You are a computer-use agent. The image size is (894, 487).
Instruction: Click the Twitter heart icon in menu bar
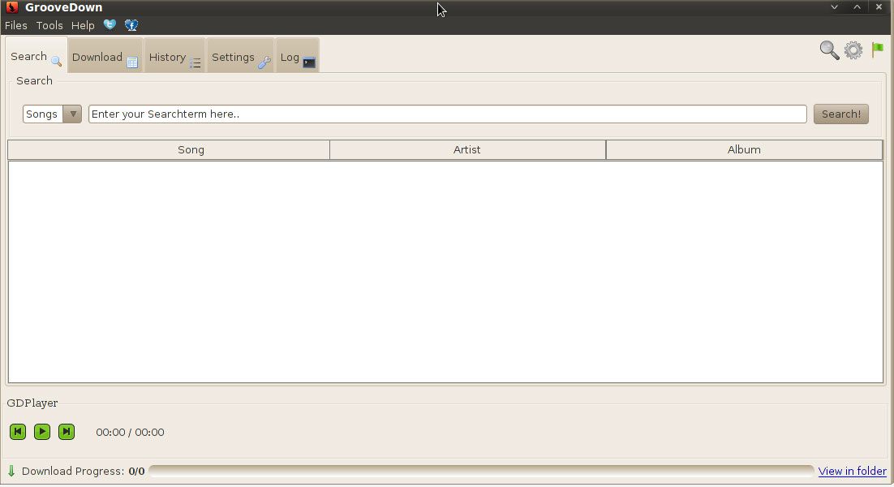point(110,25)
